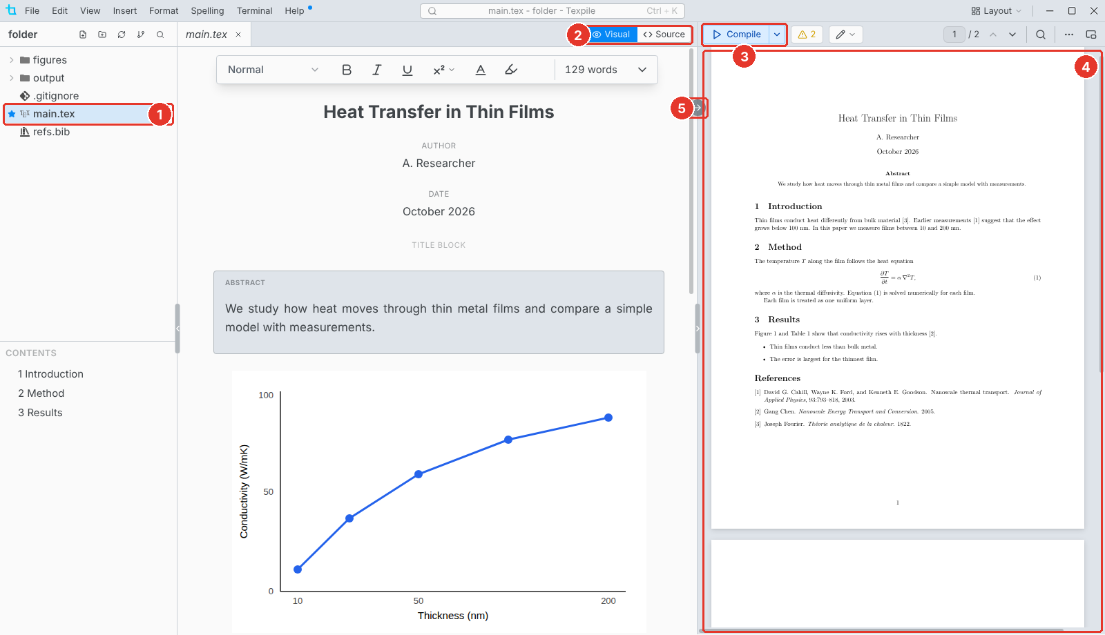Open the superscript options dropdown
1105x635 pixels.
[444, 70]
